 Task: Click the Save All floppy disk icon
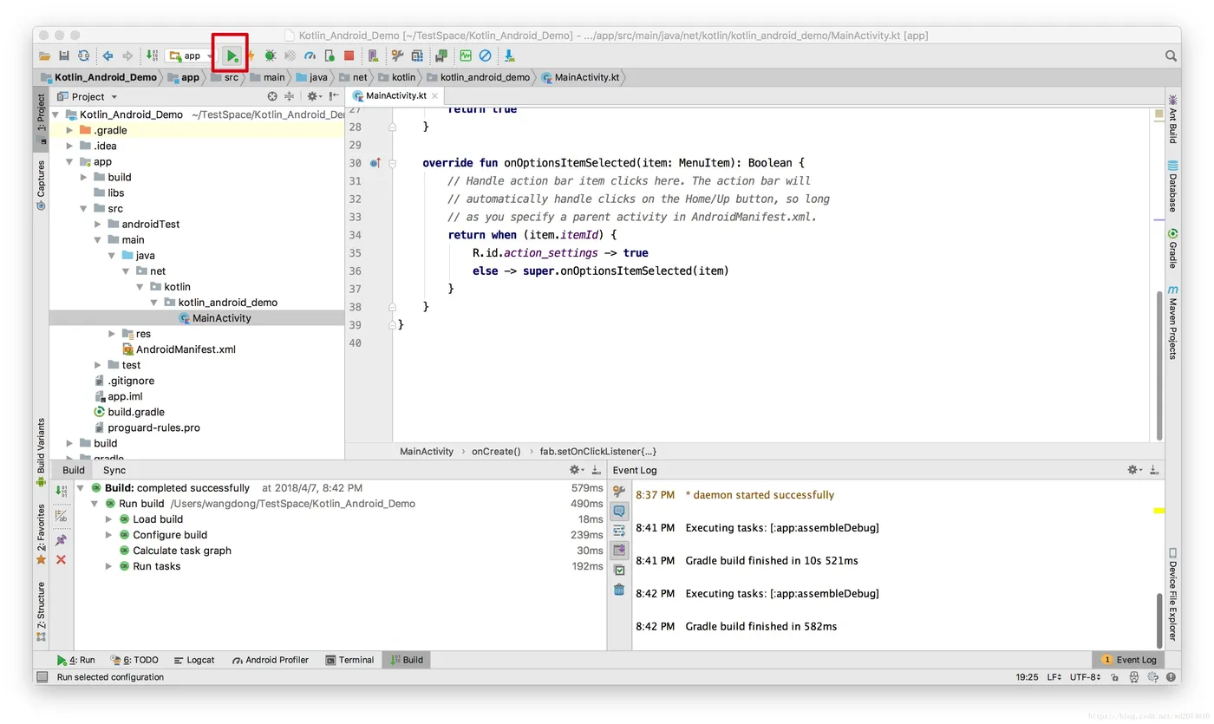tap(64, 55)
